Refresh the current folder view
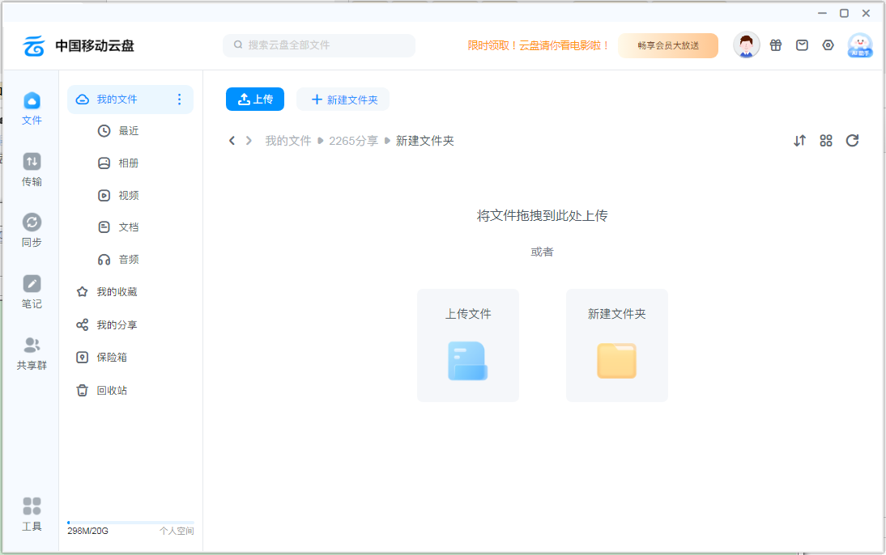886x555 pixels. pyautogui.click(x=852, y=140)
